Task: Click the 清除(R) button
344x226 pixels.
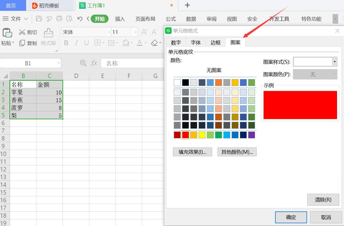Action: (x=323, y=199)
